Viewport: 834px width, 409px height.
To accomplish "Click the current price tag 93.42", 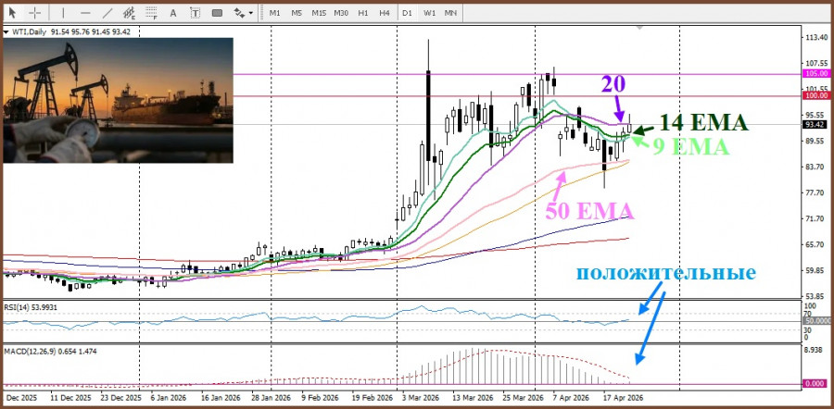I will (816, 124).
